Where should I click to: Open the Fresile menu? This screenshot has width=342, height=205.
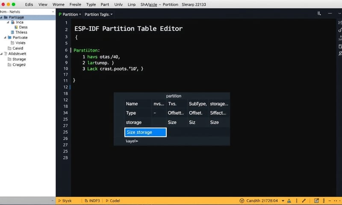coord(75,4)
